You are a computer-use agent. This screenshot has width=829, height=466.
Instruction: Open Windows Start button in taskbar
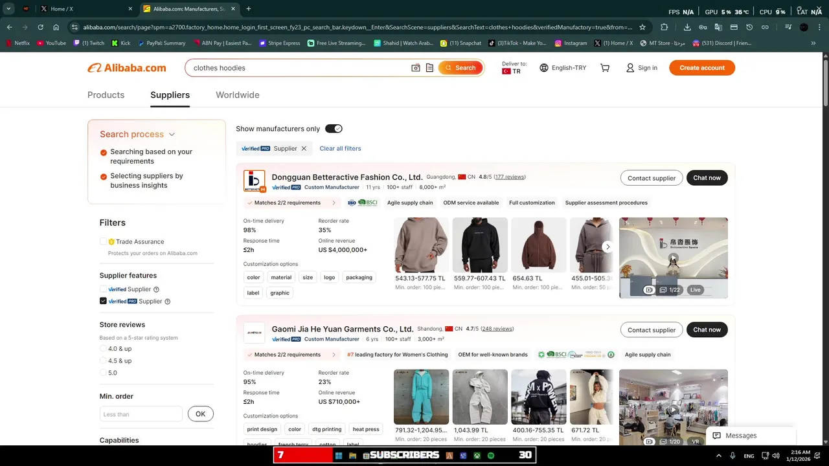coord(338,455)
